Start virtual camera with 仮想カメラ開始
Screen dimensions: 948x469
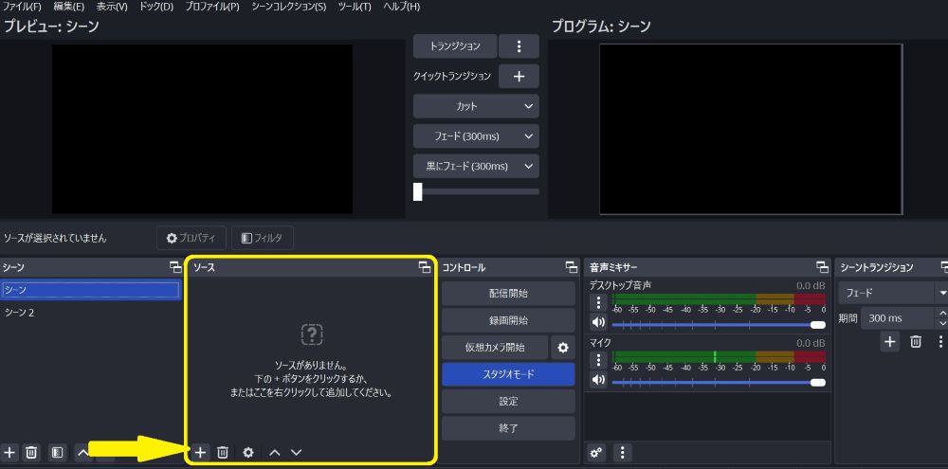tap(495, 348)
